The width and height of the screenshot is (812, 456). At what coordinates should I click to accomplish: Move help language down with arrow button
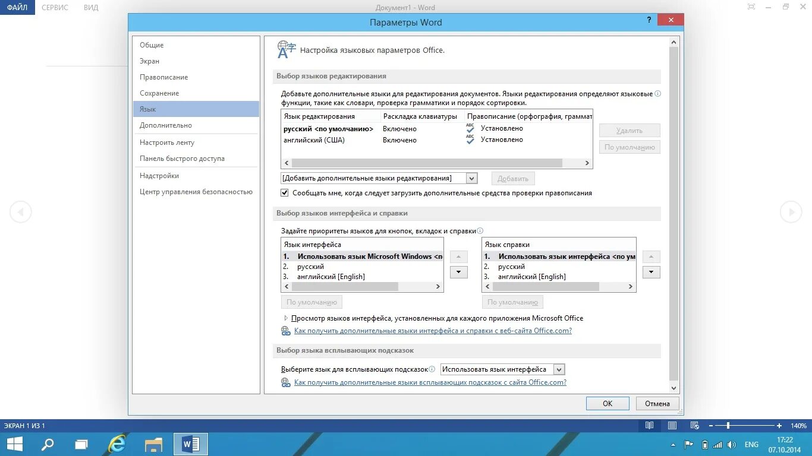click(x=652, y=273)
